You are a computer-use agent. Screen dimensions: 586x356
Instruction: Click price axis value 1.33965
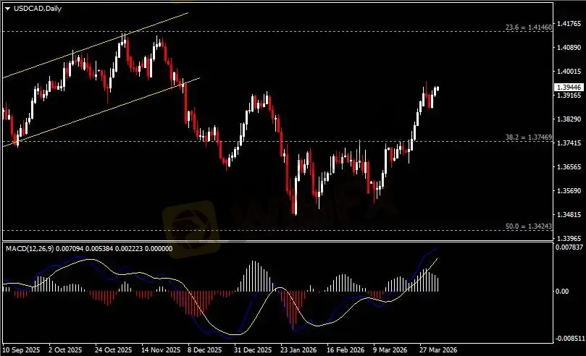(x=569, y=238)
